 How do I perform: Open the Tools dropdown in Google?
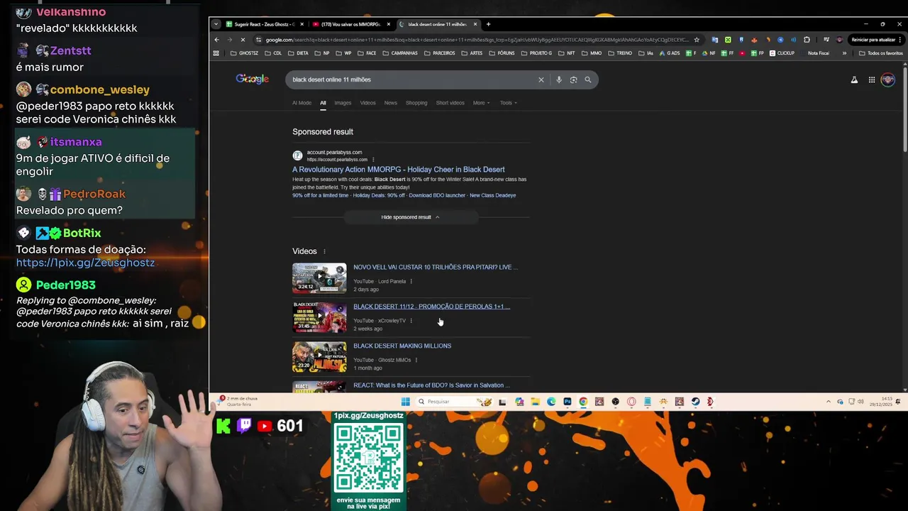508,103
